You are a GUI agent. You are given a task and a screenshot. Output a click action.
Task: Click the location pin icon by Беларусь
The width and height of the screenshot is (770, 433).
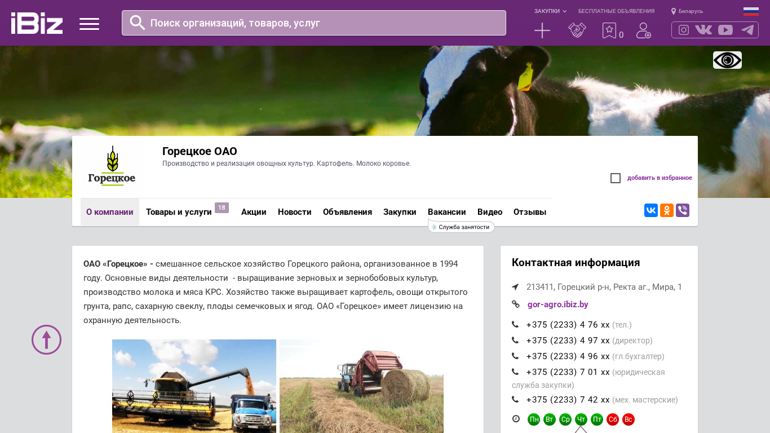[x=674, y=11]
